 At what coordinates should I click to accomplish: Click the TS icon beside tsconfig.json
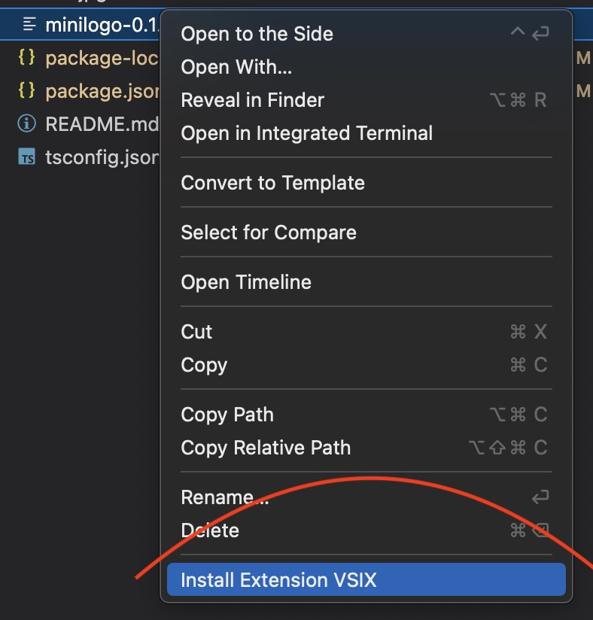point(27,158)
